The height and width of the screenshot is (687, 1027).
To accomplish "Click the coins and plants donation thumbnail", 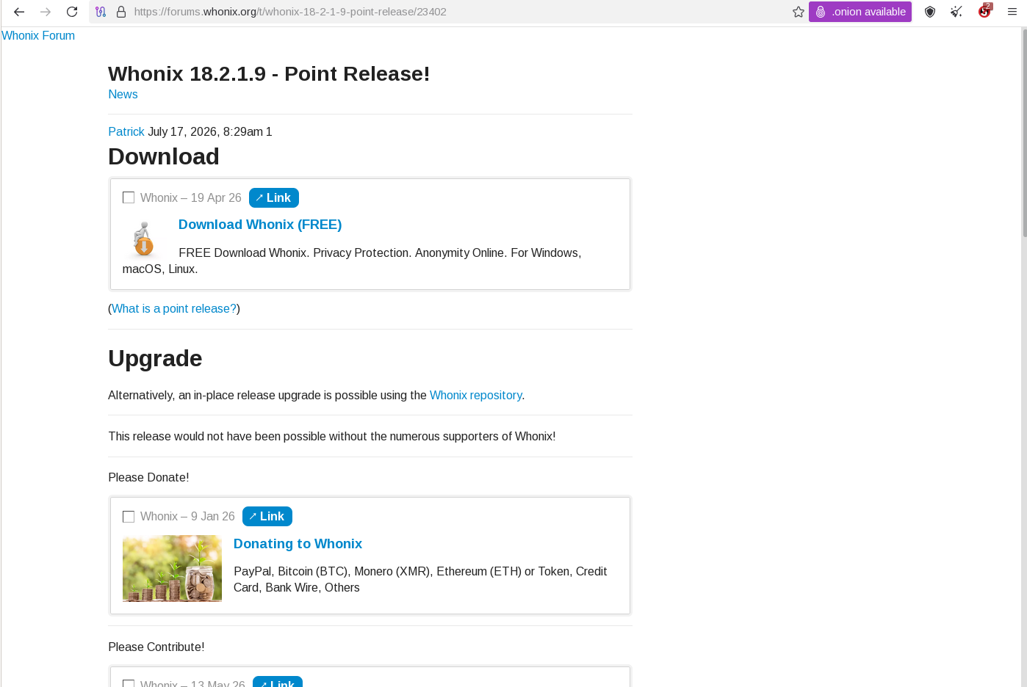I will (172, 569).
